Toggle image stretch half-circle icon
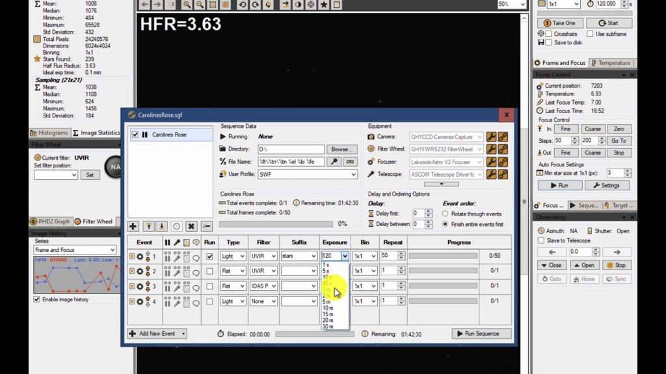Viewport: 666px width, 374px height. coord(298,5)
